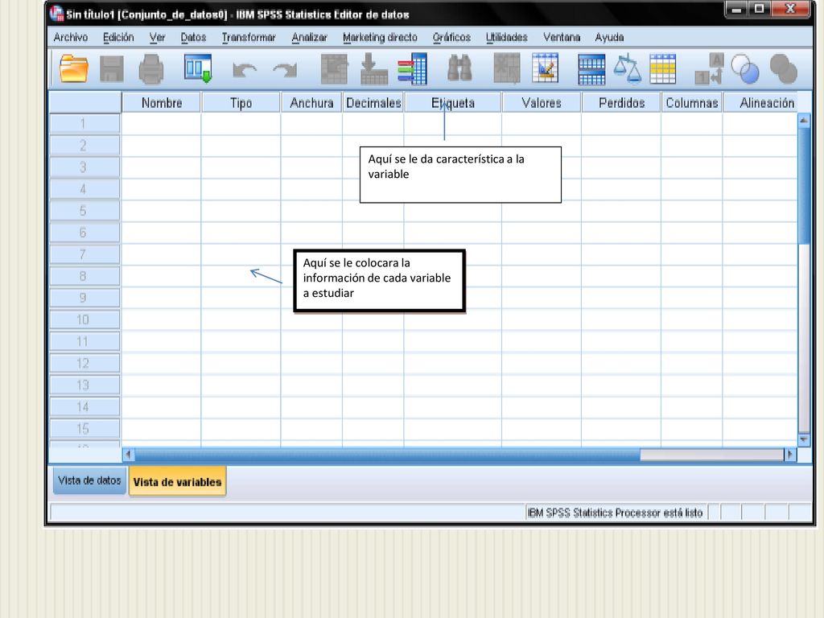Click the Insert cases icon
Image resolution: width=824 pixels, height=618 pixels.
coord(507,69)
